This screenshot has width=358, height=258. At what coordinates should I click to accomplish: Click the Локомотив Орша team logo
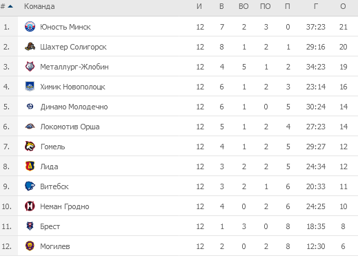coord(30,127)
